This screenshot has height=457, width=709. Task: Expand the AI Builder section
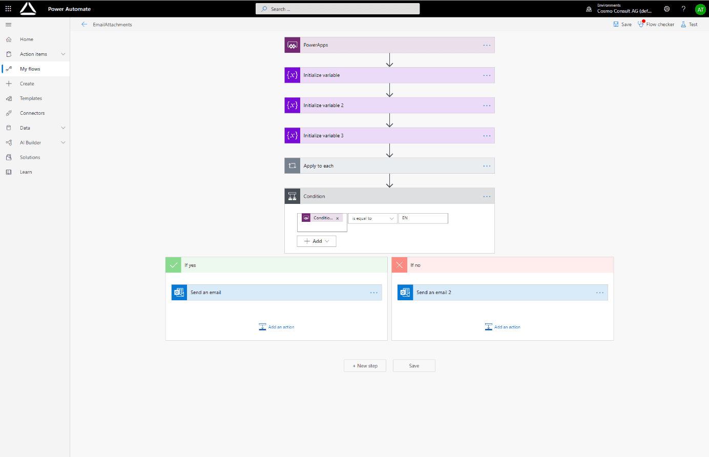click(x=63, y=143)
